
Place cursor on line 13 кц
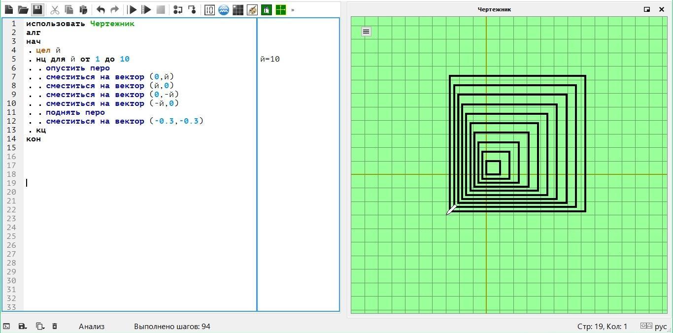click(x=41, y=130)
